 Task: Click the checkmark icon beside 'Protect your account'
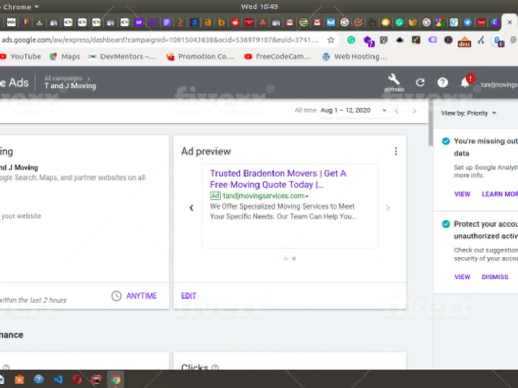(445, 224)
